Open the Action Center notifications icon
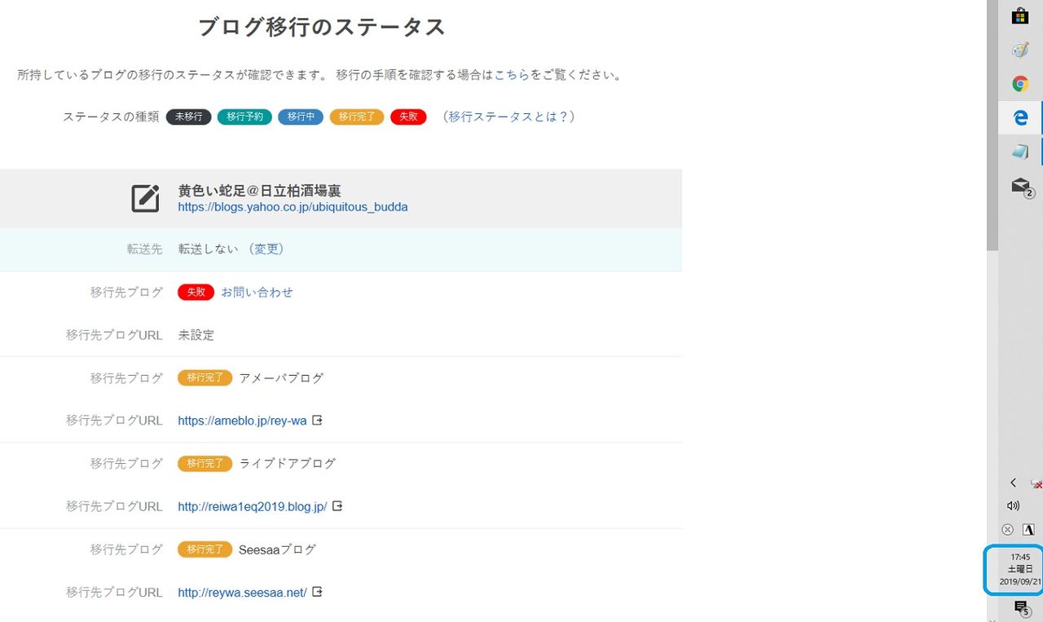The image size is (1043, 622). pos(1020,607)
